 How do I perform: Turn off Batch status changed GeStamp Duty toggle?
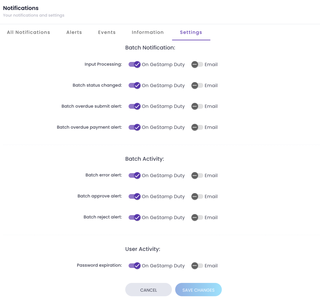tap(134, 85)
